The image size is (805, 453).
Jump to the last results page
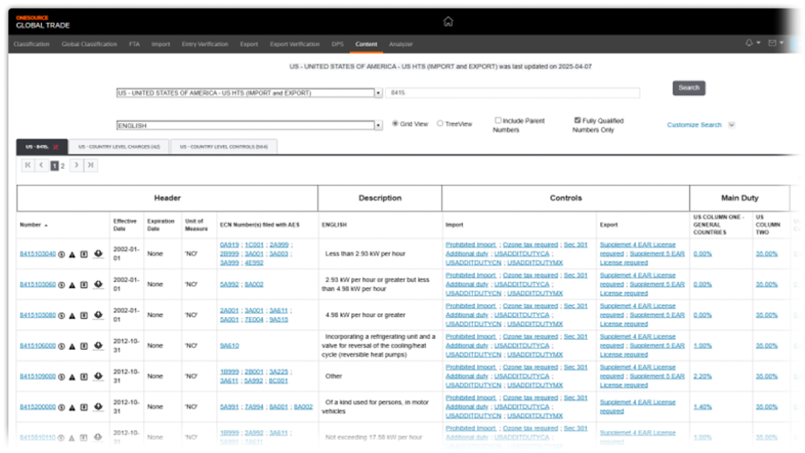(91, 165)
